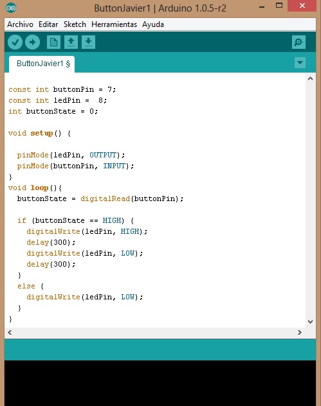Open the Serial Monitor magnifier icon
The image size is (321, 406).
click(x=298, y=42)
